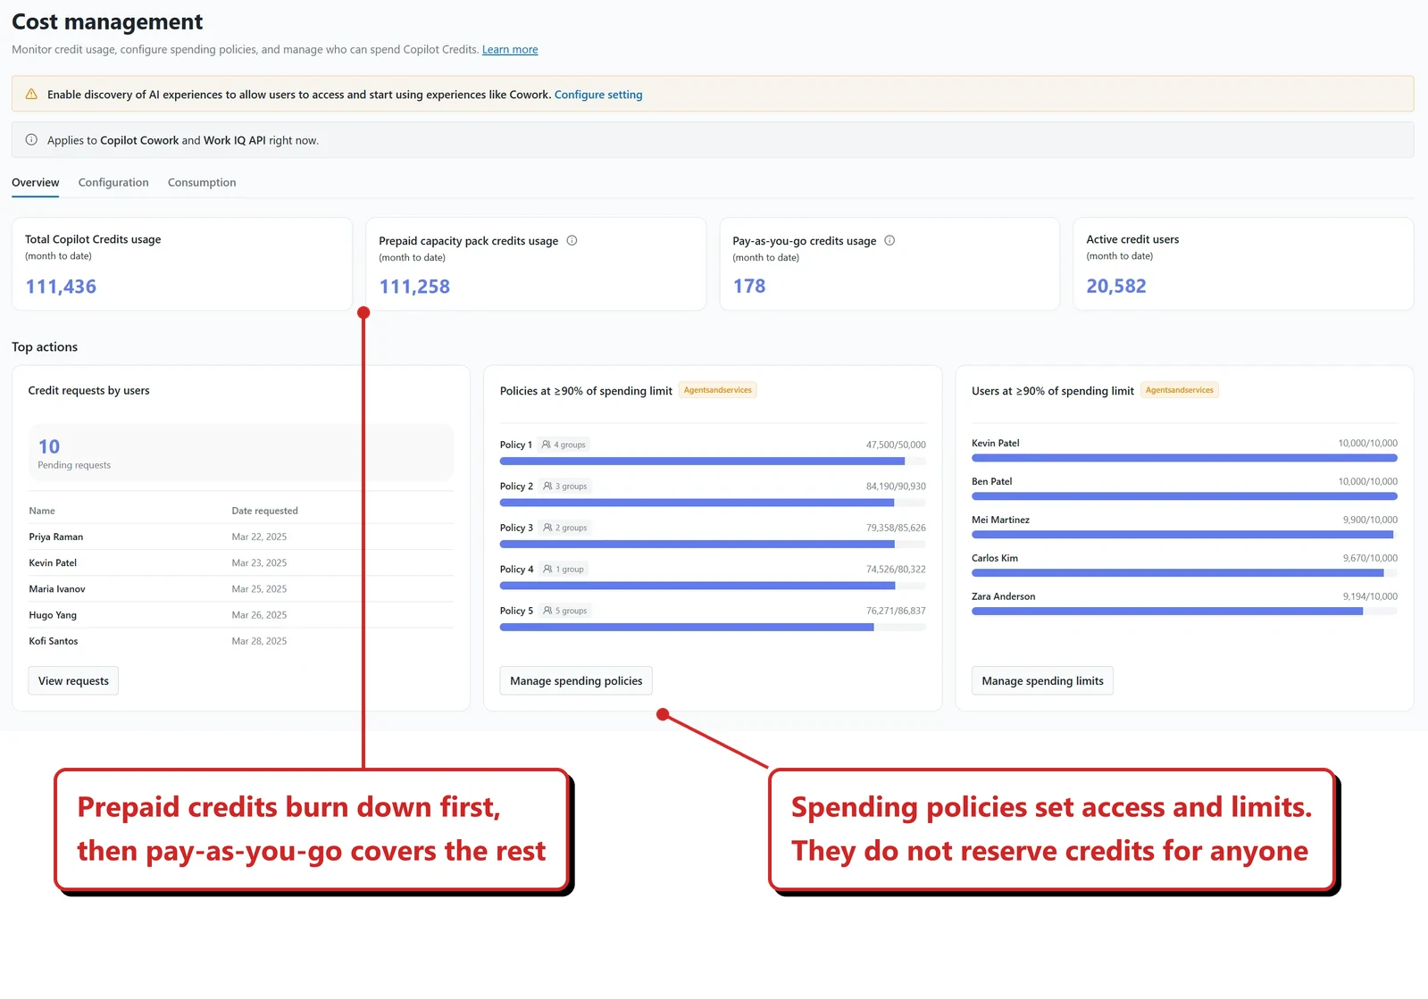The image size is (1428, 999).
Task: Open info tooltip for Prepaid capacity pack credits
Action: pyautogui.click(x=572, y=240)
